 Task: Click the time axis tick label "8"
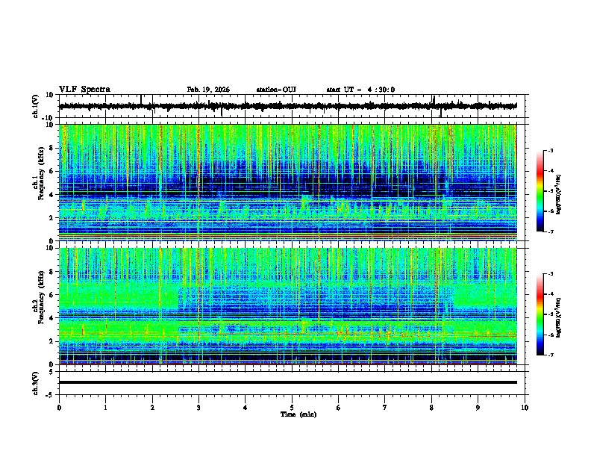click(x=431, y=408)
